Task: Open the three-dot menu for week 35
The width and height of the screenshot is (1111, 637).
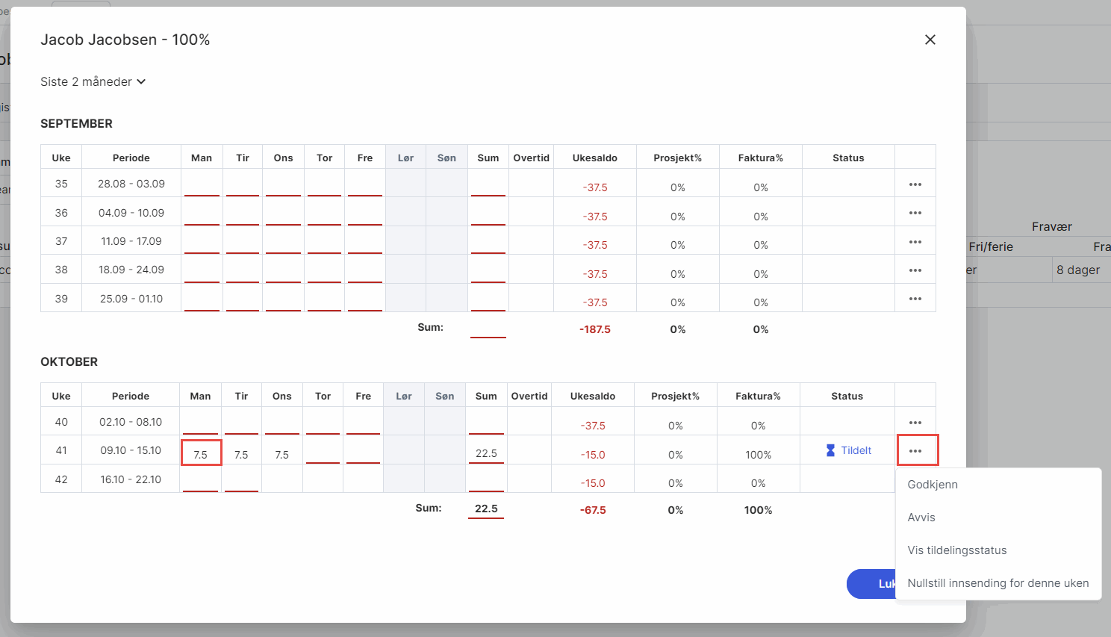Action: [915, 184]
